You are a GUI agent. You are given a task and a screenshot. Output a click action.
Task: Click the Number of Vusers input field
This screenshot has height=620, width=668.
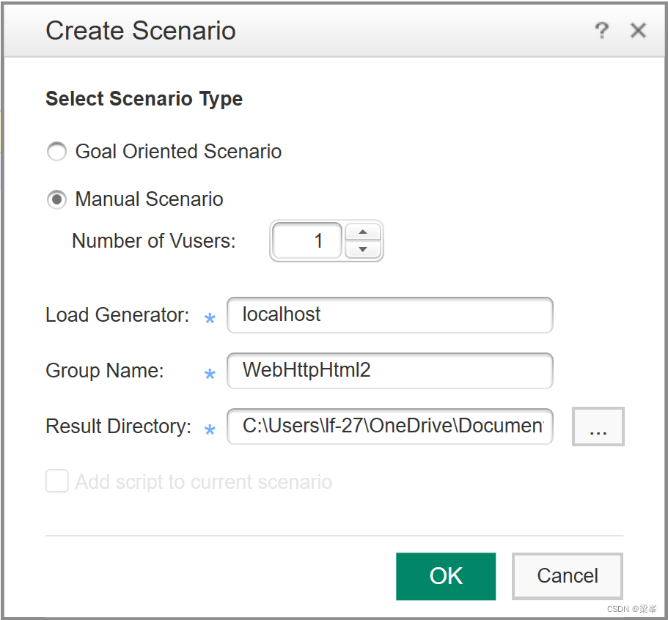pyautogui.click(x=307, y=240)
